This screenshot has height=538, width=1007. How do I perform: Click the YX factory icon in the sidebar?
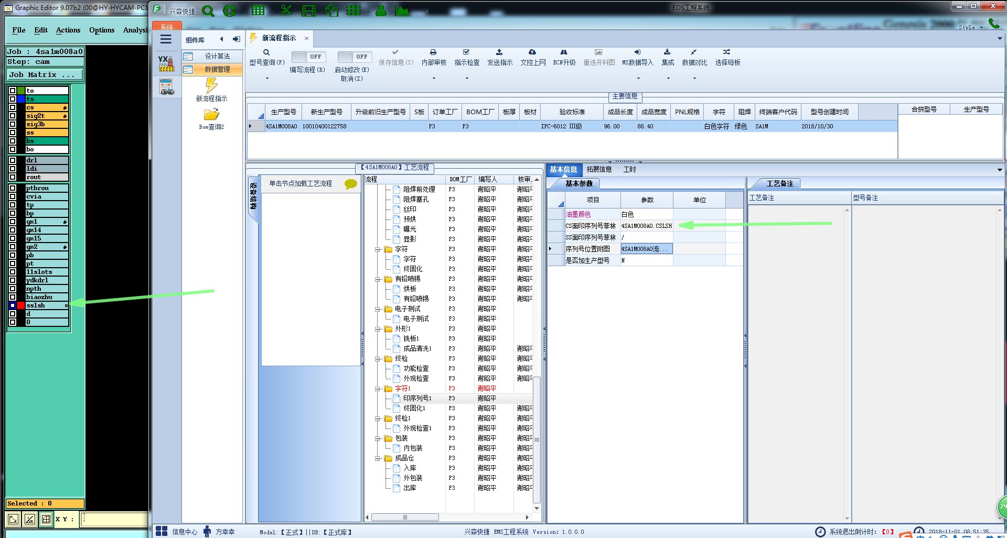point(166,63)
